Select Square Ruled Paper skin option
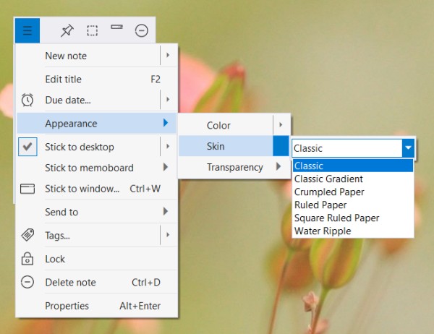This screenshot has width=434, height=334. (353, 218)
